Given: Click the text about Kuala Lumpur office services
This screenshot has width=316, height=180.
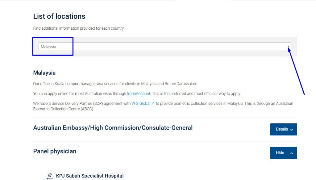Looking at the screenshot, I should tap(115, 84).
